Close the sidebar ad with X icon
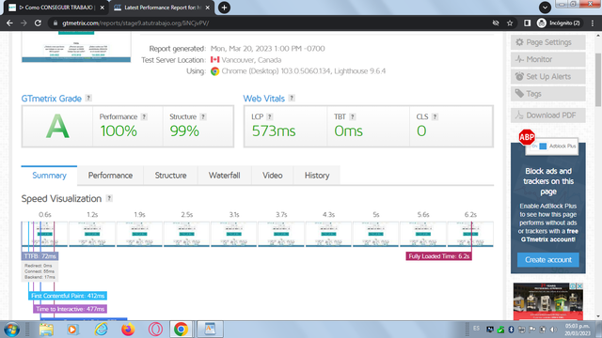Image resolution: width=602 pixels, height=338 pixels. click(x=579, y=285)
